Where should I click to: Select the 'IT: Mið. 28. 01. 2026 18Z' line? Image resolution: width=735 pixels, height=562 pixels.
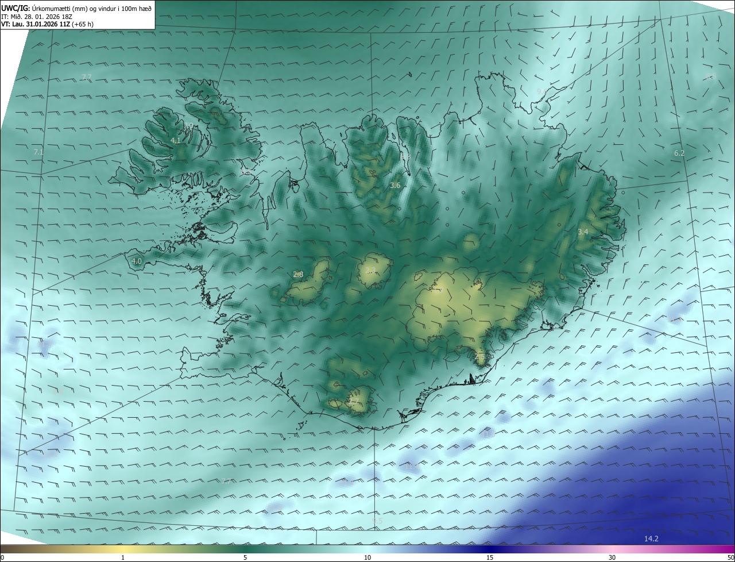click(37, 17)
